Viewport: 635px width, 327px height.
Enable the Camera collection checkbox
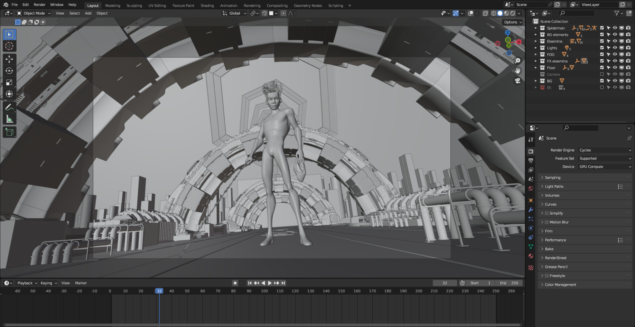click(x=602, y=74)
